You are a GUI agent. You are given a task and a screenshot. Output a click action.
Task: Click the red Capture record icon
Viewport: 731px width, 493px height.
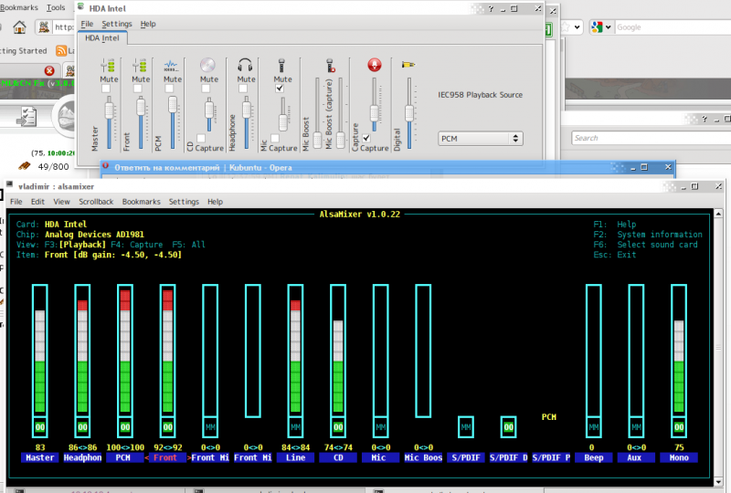375,65
